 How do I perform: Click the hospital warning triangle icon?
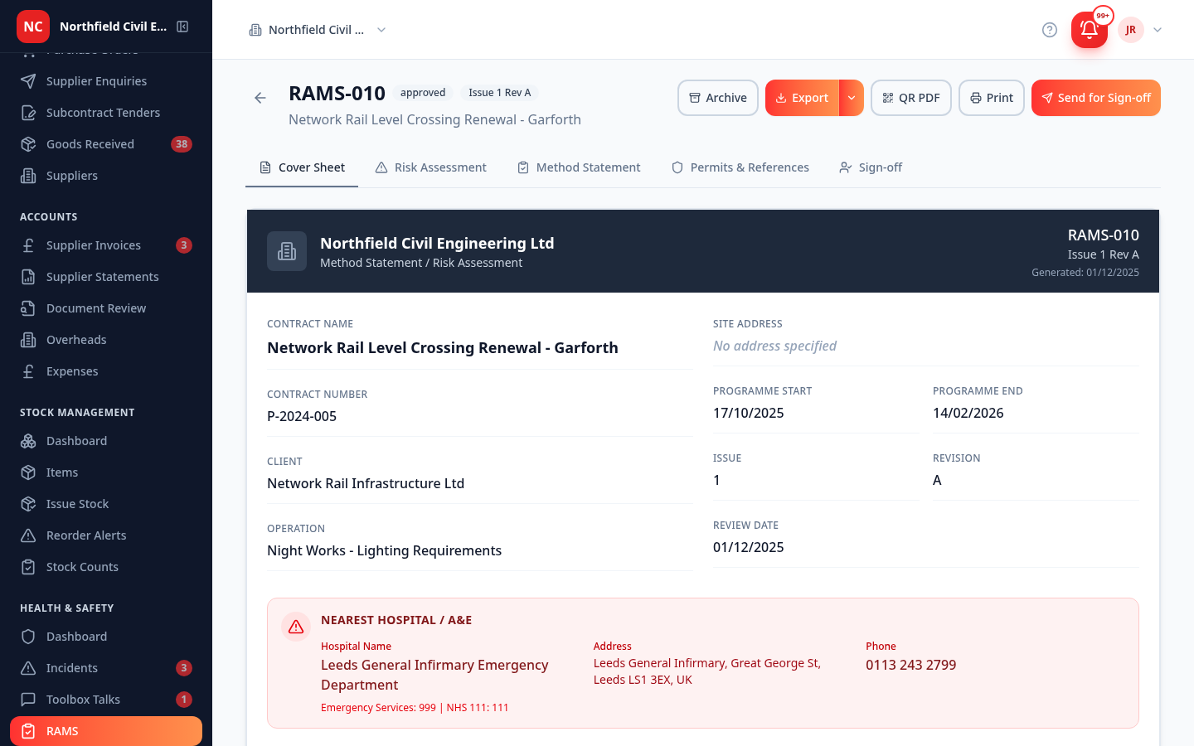point(296,627)
